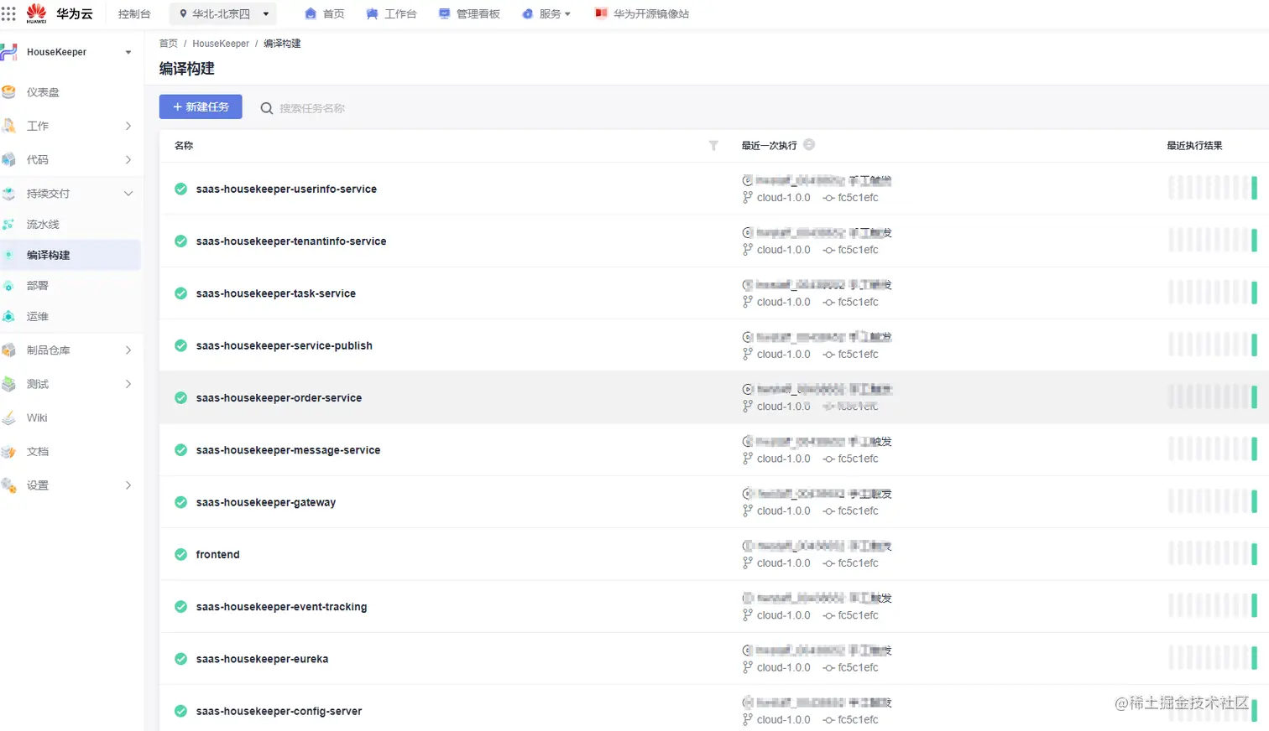Click green result bar for task-service

tap(1254, 292)
